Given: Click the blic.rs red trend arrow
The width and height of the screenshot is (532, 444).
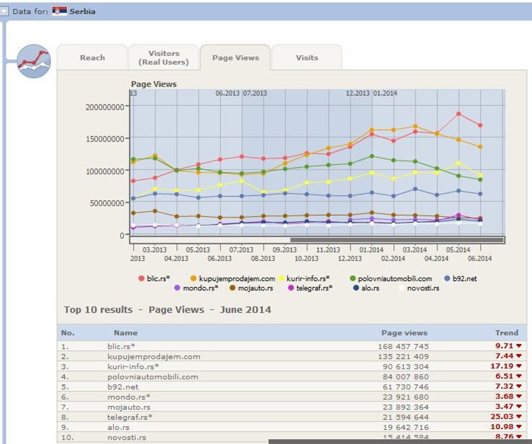Looking at the screenshot, I should (519, 346).
